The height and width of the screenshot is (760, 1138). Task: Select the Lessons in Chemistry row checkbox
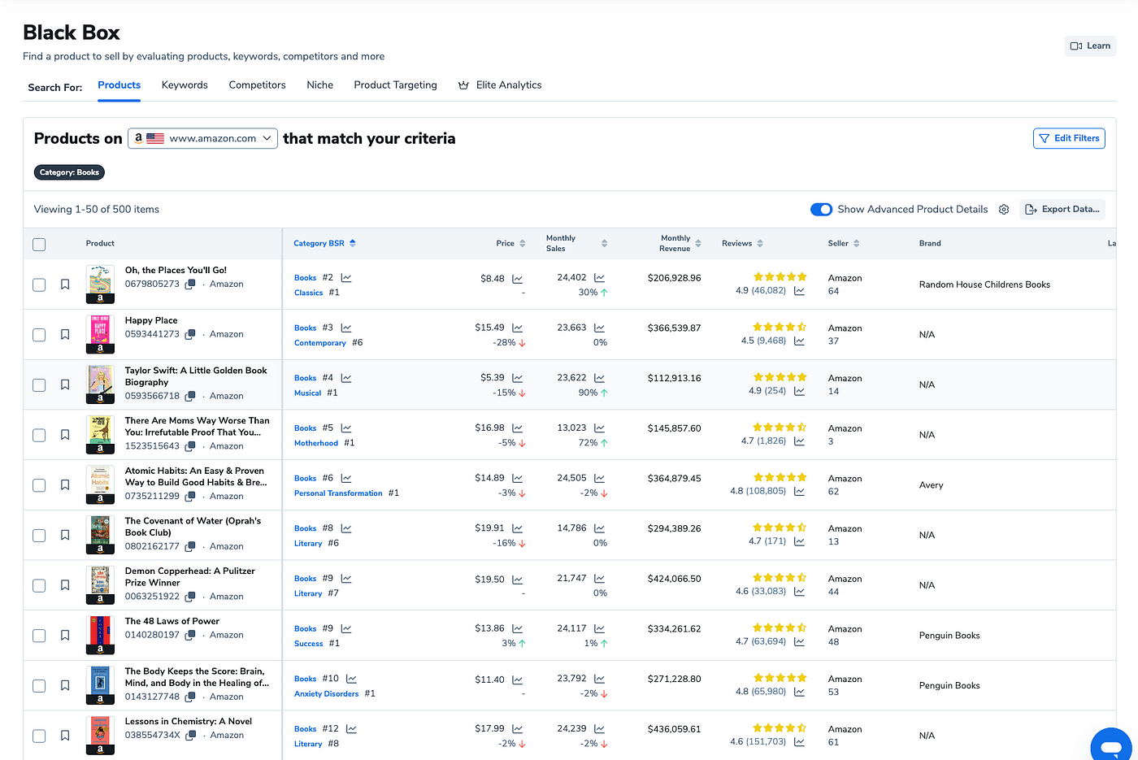[x=39, y=736]
